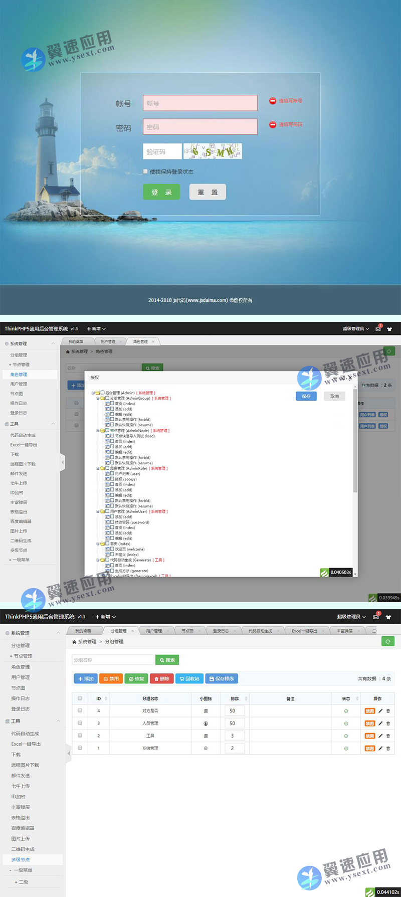
Task: Click the 保存排序 button
Action: tap(222, 679)
